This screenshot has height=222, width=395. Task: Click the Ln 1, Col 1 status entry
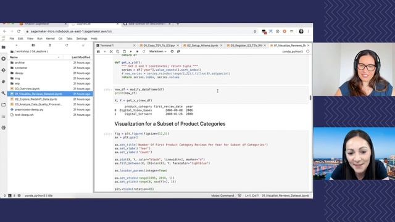pos(252,195)
